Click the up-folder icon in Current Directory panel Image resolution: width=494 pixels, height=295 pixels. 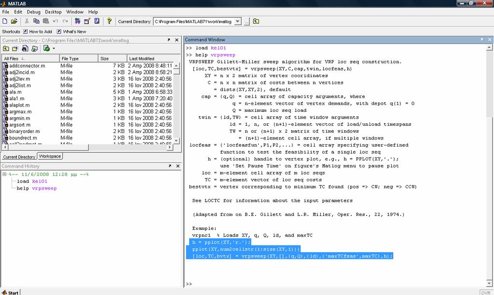[x=6, y=49]
